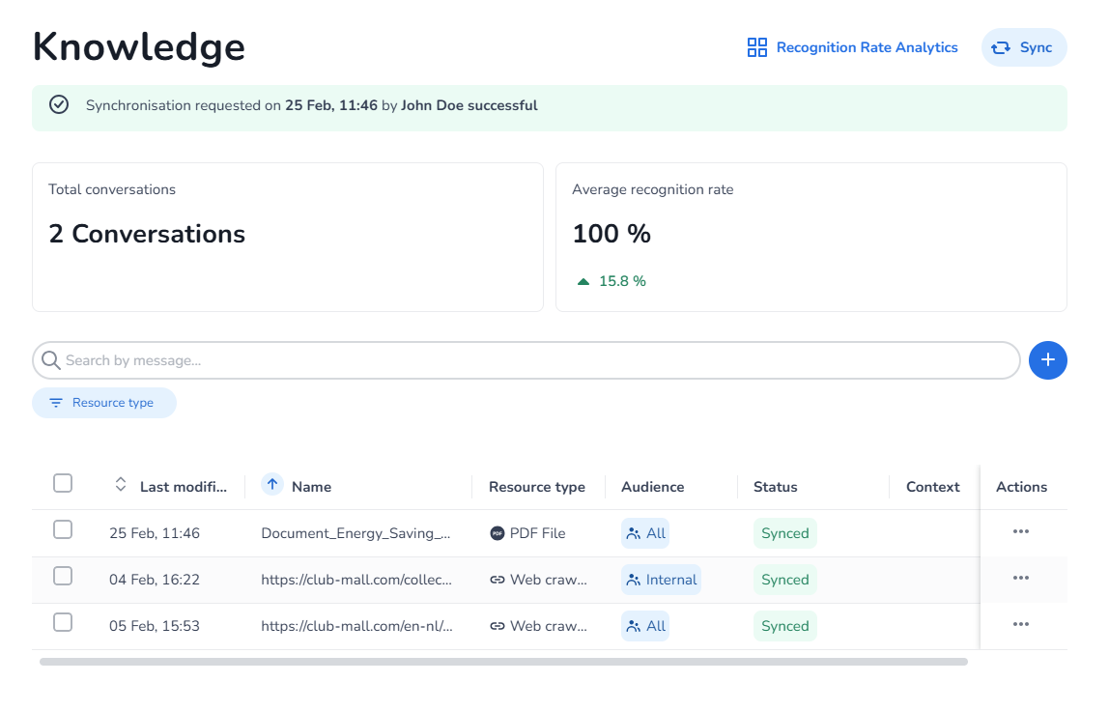Select the checkbox for 04 Feb, 16:22 row
Viewport: 1109px width, 711px height.
[x=63, y=576]
